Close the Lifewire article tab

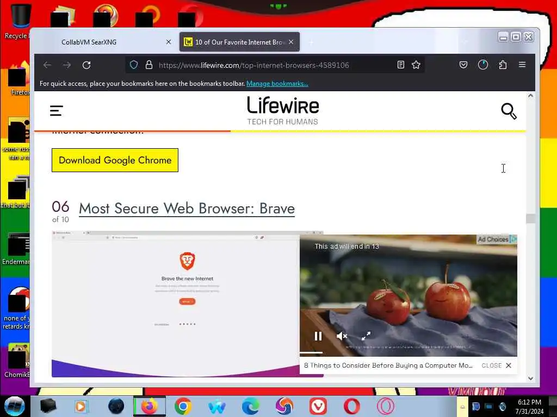pyautogui.click(x=292, y=42)
